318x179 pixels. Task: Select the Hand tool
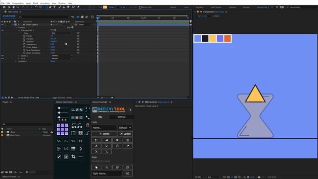pos(13,7)
